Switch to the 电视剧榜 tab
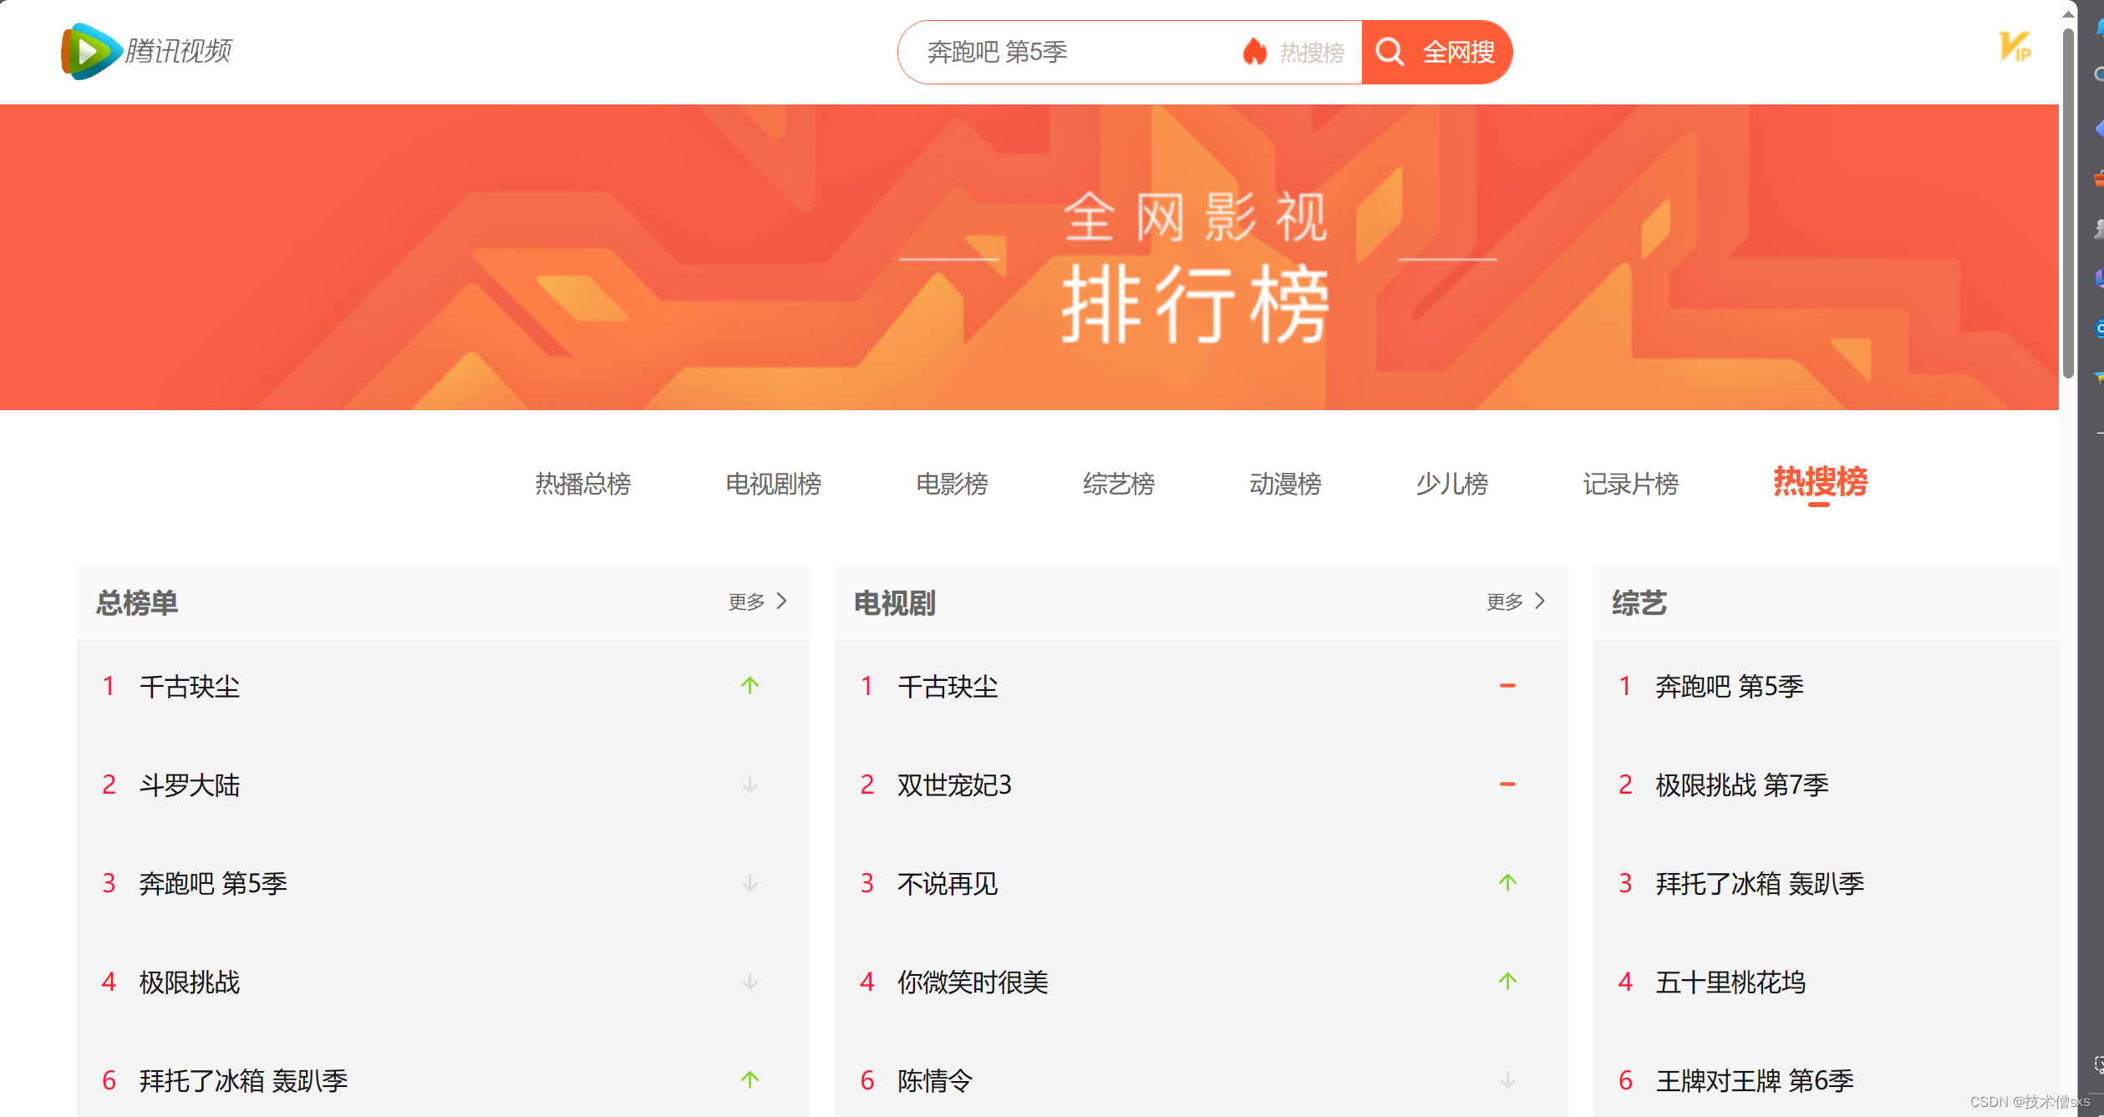Viewport: 2104px width, 1117px height. [773, 483]
